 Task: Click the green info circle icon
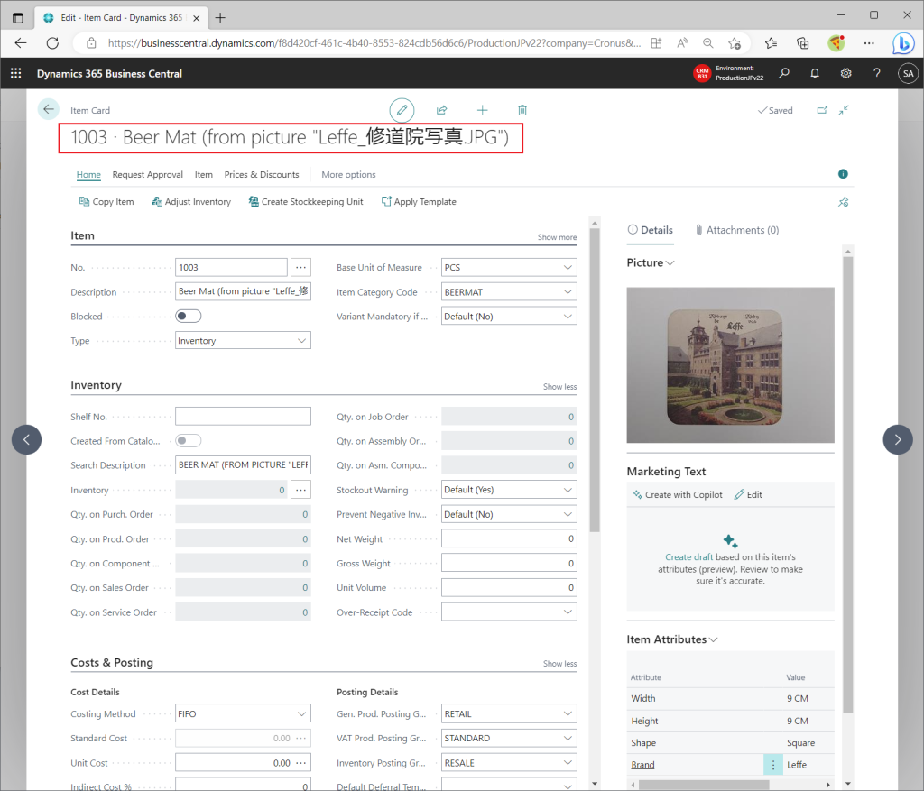coord(843,174)
